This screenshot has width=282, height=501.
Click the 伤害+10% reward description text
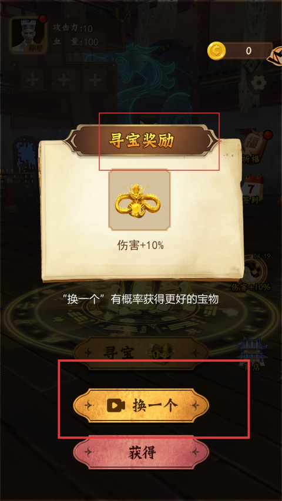(x=140, y=246)
